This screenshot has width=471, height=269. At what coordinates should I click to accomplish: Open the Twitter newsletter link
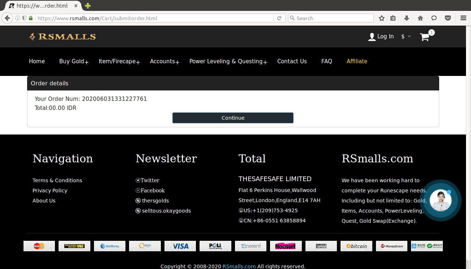[147, 180]
